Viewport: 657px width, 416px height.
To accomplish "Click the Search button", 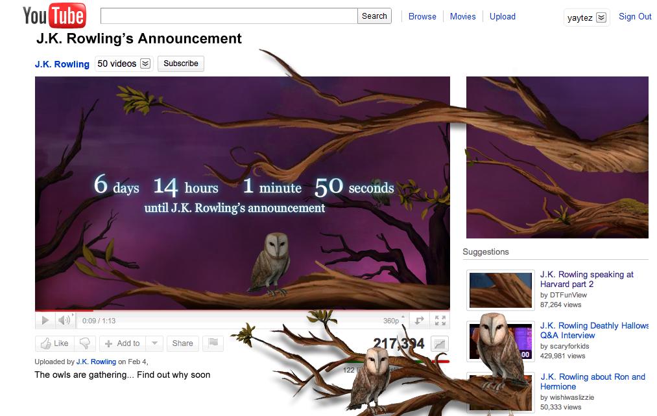I will click(374, 16).
